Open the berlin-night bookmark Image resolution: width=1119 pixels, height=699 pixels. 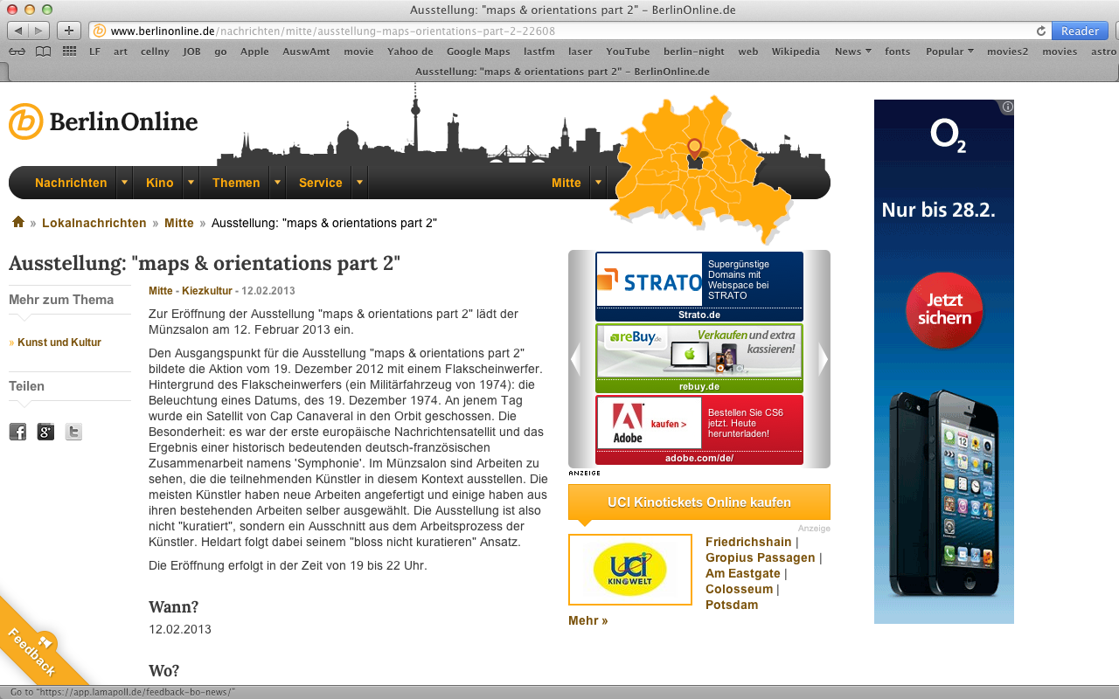coord(694,52)
